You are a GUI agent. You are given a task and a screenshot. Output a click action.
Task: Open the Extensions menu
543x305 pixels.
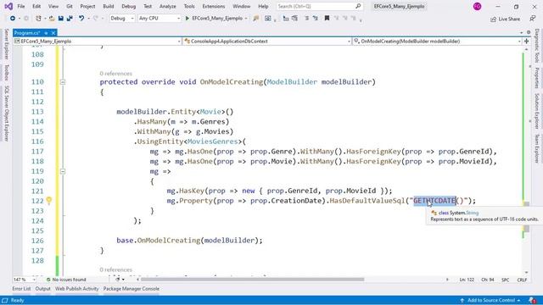[214, 6]
